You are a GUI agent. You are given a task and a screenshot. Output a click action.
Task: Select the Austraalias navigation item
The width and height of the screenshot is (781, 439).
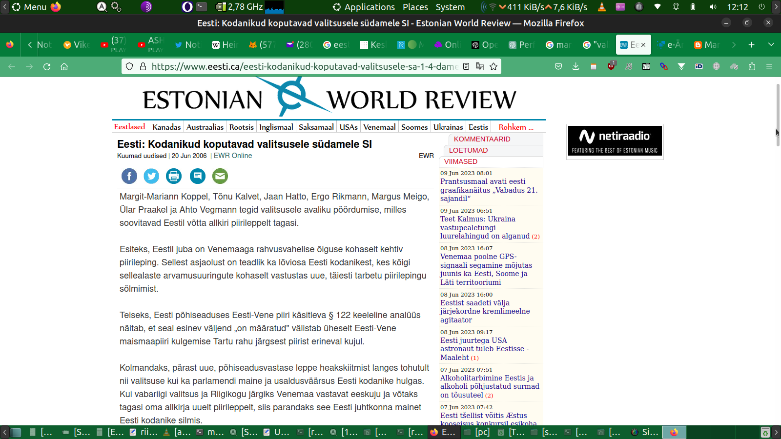(x=205, y=127)
